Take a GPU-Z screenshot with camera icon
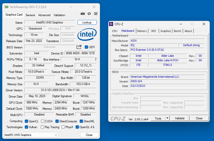This screenshot has width=214, height=141. click(82, 14)
